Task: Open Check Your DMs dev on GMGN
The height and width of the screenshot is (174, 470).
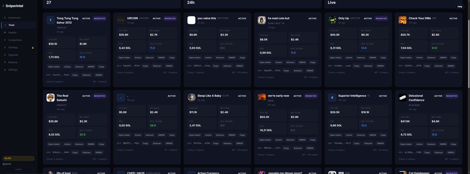Action: pos(451,66)
